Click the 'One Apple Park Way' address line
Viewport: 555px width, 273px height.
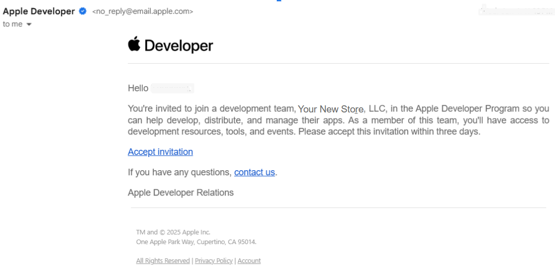(196, 242)
